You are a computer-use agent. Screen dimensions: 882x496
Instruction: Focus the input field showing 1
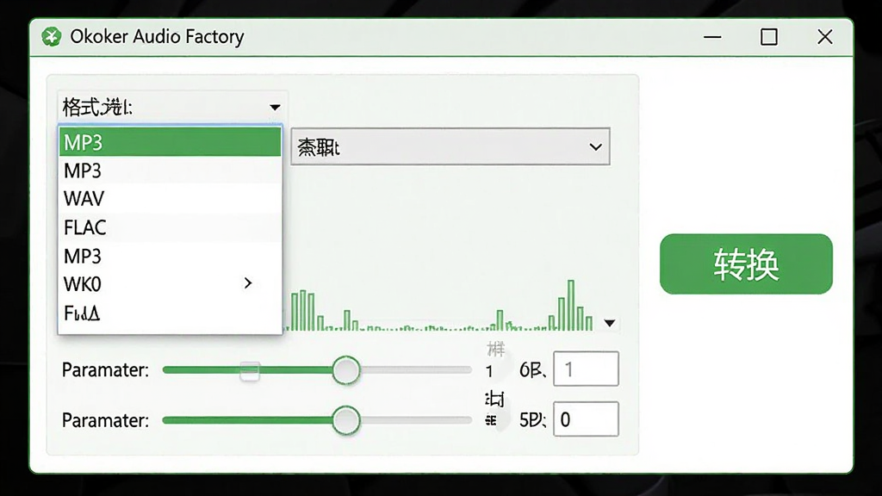coord(586,369)
